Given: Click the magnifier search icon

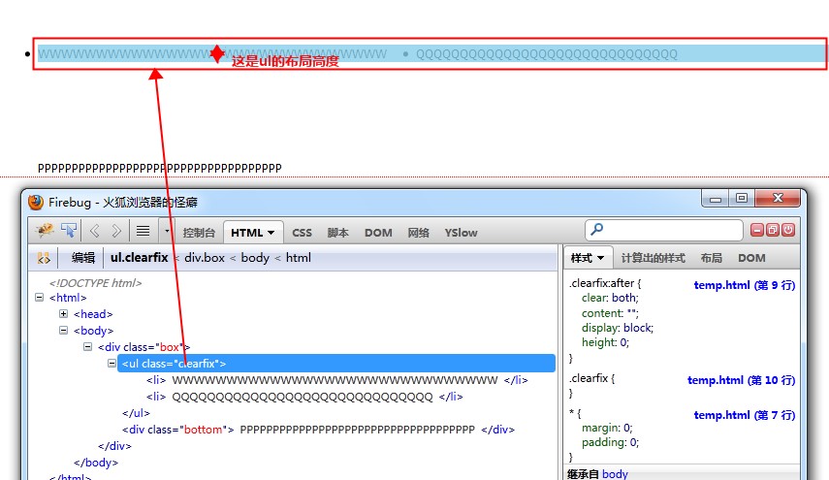Looking at the screenshot, I should (597, 230).
